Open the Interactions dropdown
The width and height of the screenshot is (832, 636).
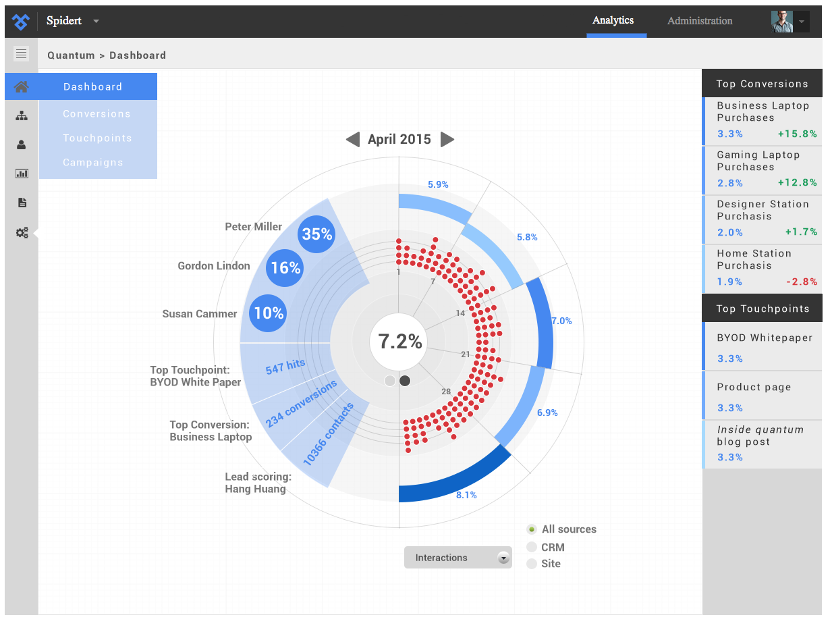click(x=457, y=557)
